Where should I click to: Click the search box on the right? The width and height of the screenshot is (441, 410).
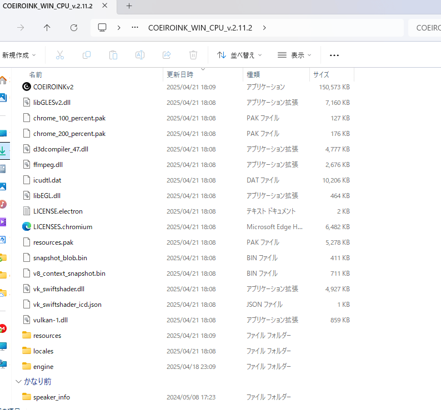pyautogui.click(x=424, y=28)
